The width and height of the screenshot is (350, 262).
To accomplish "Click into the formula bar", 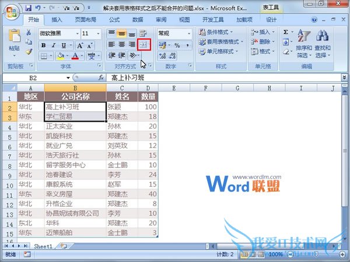I will click(223, 78).
